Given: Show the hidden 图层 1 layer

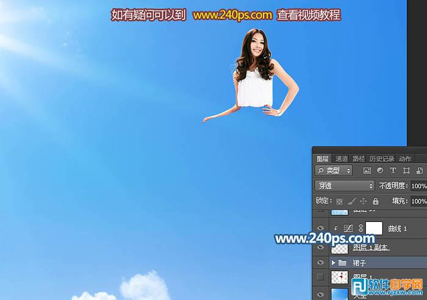Looking at the screenshot, I should 321,278.
